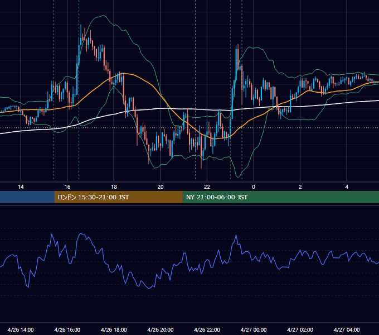
Task: Click the 4/27 02:00 date label
Action: click(300, 329)
